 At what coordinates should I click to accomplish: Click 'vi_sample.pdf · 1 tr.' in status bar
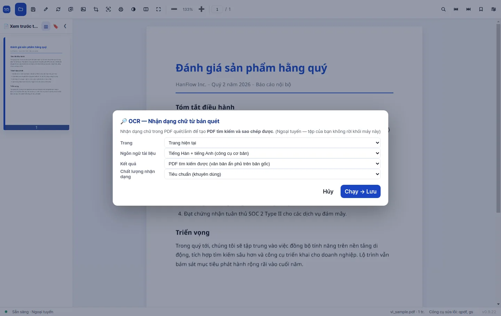tap(407, 312)
